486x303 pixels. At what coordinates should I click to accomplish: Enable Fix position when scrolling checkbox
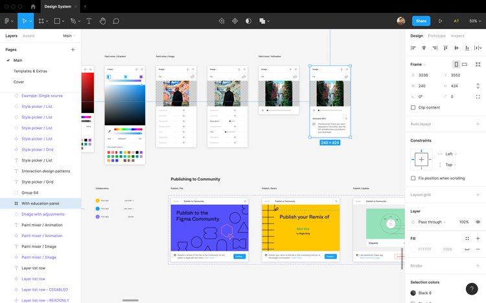click(x=413, y=178)
